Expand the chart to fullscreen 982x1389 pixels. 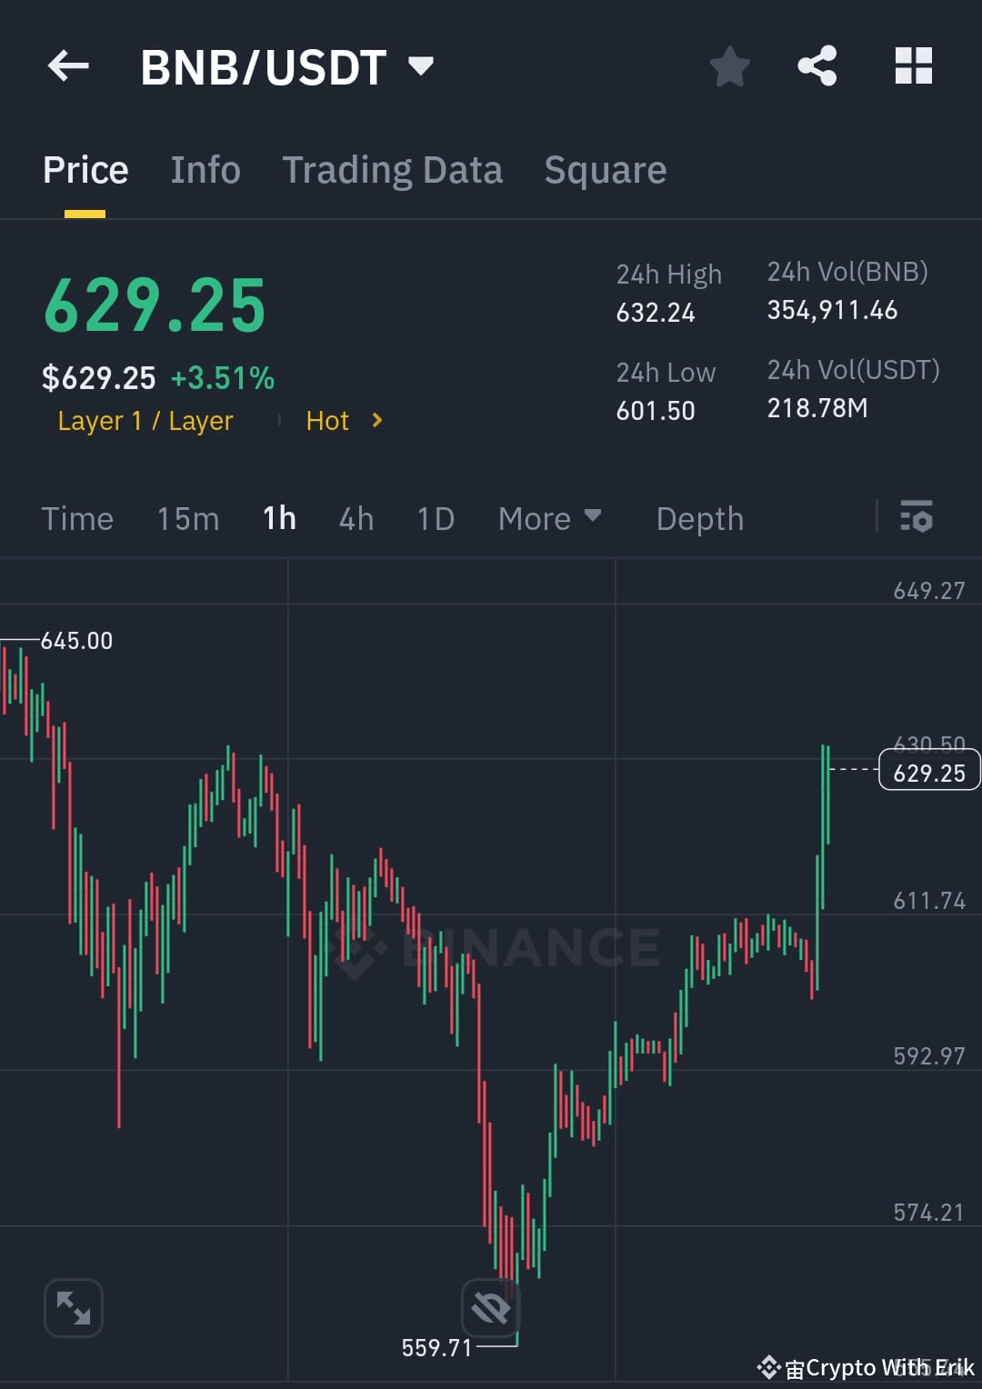click(73, 1307)
